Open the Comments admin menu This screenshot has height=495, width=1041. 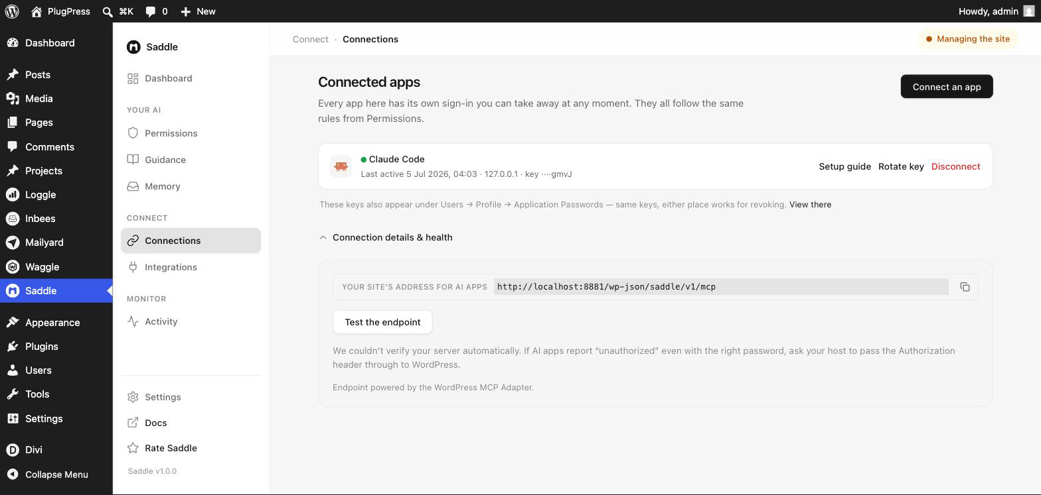(56, 147)
